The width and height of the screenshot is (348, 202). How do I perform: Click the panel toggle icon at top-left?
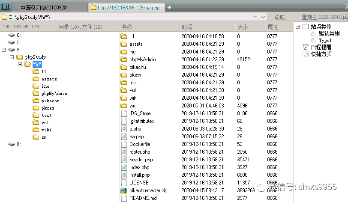[5, 7]
